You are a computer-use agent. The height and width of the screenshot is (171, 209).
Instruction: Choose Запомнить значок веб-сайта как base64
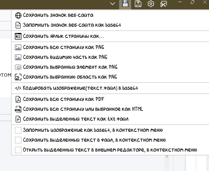[72, 25]
